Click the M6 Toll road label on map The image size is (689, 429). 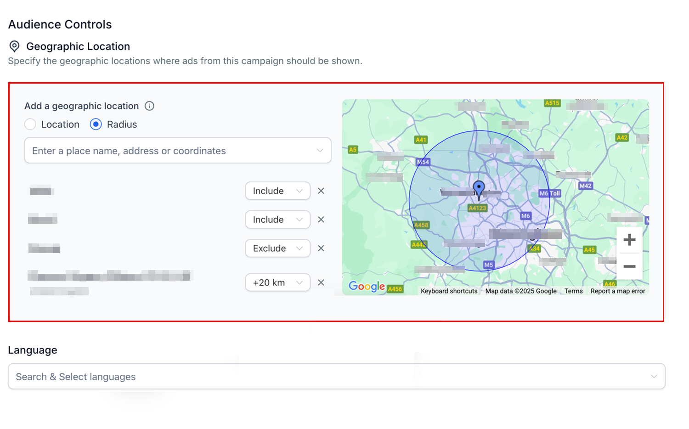coord(550,193)
